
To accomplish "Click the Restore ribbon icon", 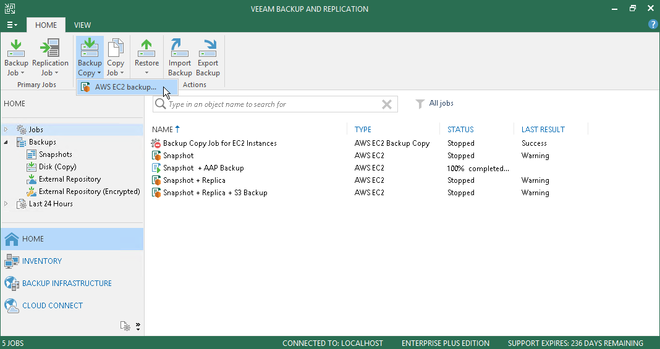I will [x=146, y=48].
